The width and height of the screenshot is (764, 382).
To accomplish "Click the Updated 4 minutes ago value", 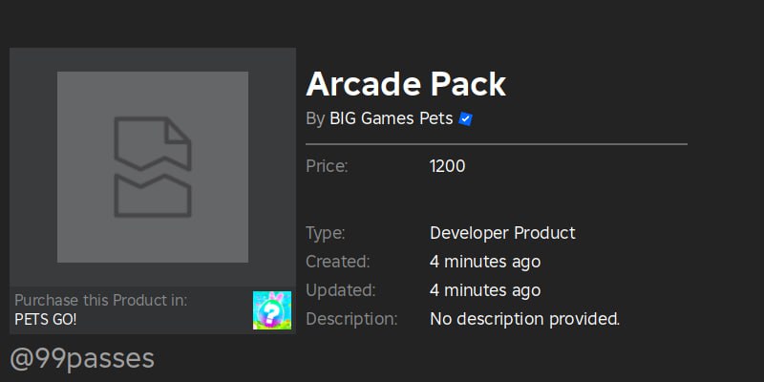I will click(x=485, y=291).
